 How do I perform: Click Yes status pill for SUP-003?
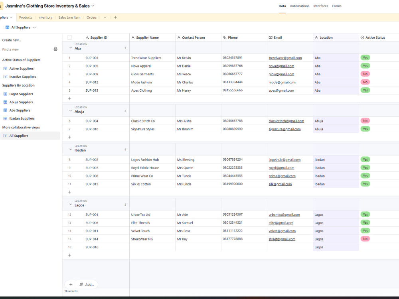pyautogui.click(x=365, y=58)
